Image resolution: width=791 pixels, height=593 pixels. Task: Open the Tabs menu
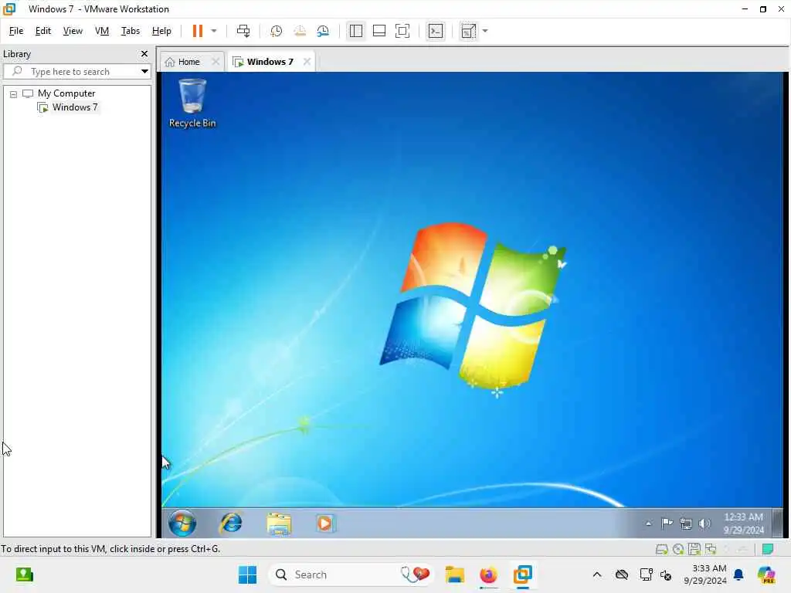pos(130,31)
